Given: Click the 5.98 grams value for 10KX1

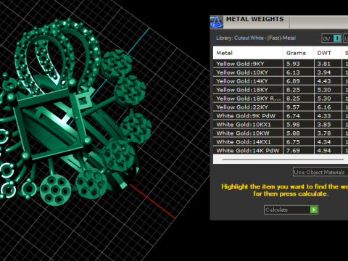Looking at the screenshot, I should (x=293, y=125).
